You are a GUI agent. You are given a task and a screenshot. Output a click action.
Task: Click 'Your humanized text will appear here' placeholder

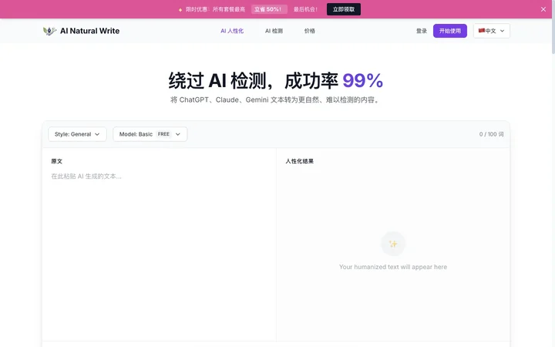click(393, 267)
